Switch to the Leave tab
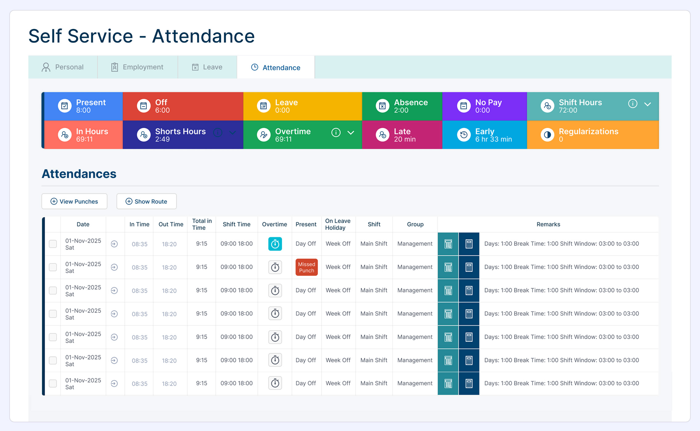The image size is (700, 431). [207, 67]
